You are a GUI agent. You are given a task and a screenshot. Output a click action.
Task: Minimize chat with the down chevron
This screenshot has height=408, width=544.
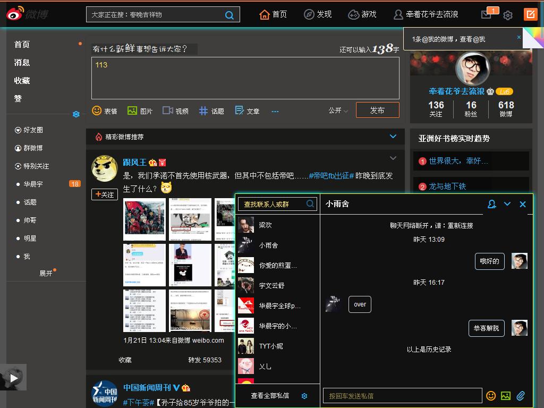(507, 204)
